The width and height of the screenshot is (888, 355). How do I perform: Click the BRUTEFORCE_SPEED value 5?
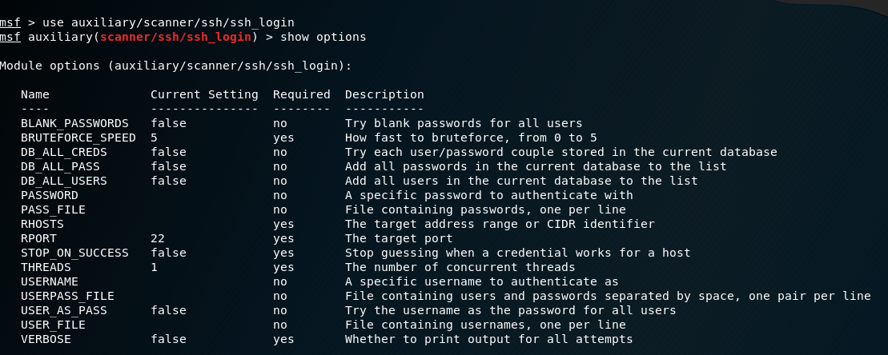(154, 138)
